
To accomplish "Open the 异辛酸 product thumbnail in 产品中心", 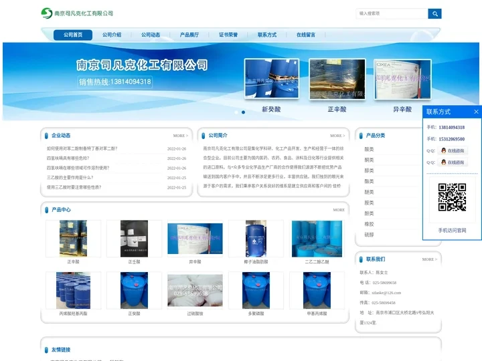I will click(x=195, y=239).
